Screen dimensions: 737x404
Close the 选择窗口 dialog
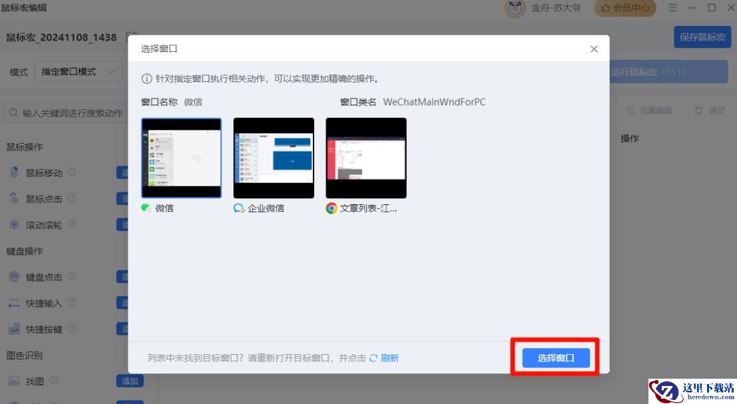pyautogui.click(x=594, y=49)
